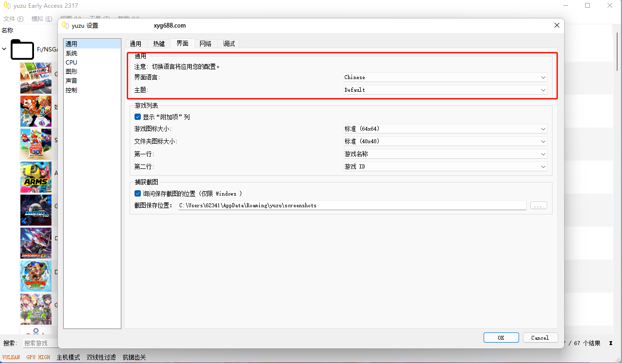Open the 调试 tab
This screenshot has height=363, width=622.
[x=229, y=44]
